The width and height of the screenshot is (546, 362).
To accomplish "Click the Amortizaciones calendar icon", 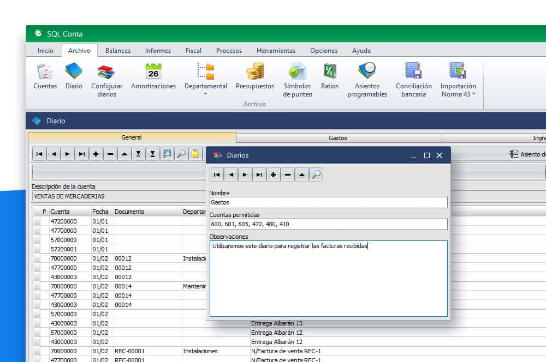I will point(153,71).
